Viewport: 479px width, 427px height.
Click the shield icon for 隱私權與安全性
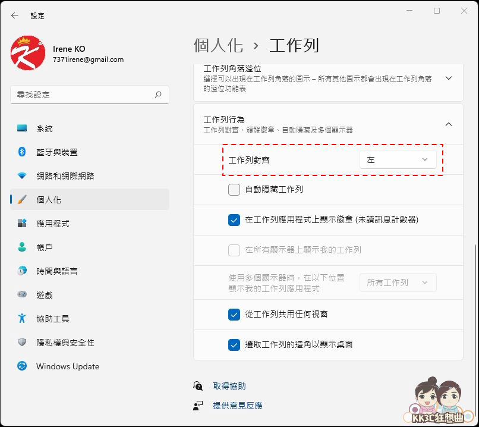tap(22, 343)
